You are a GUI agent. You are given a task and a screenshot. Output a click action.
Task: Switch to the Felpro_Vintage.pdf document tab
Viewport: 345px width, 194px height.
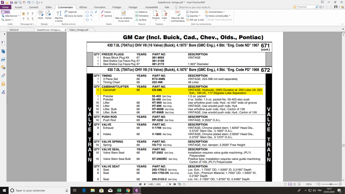[x=79, y=30]
